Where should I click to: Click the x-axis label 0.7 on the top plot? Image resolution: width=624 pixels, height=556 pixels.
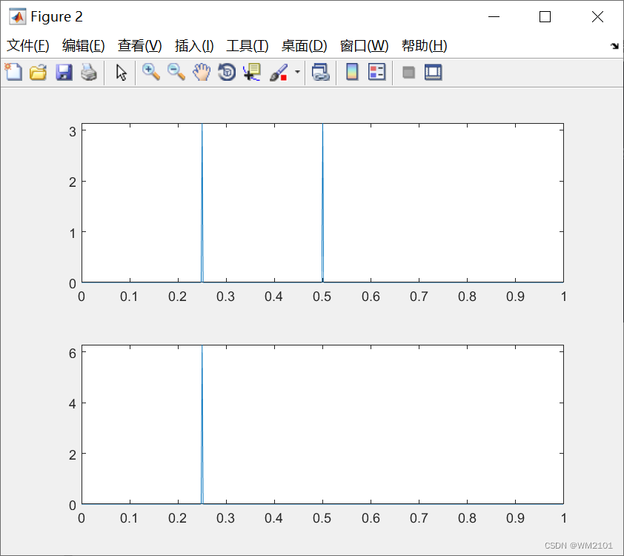click(x=419, y=297)
